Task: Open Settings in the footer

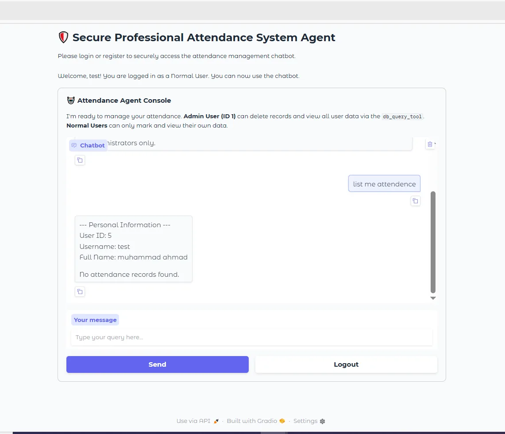Action: 309,421
